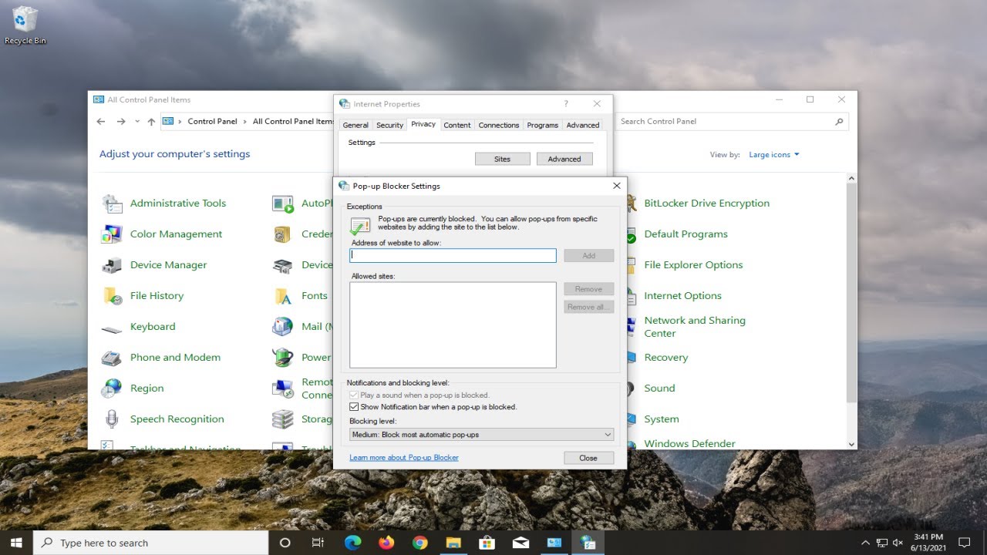This screenshot has width=987, height=555.
Task: Launch Microsoft Edge from taskbar
Action: coord(352,543)
